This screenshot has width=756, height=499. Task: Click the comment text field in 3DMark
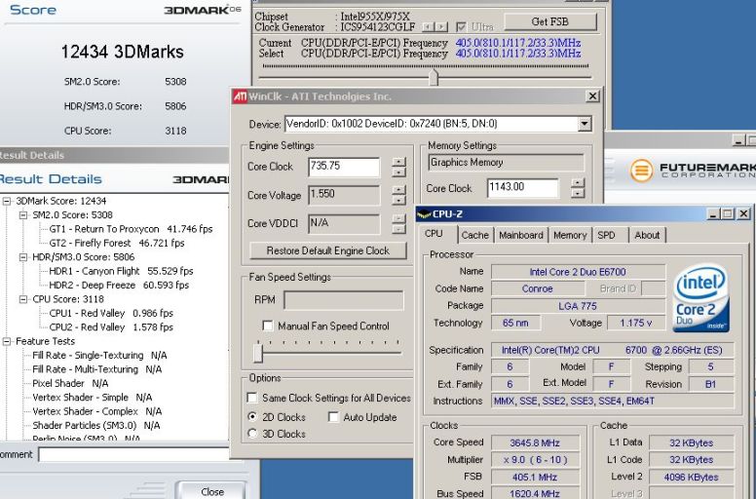pos(134,454)
